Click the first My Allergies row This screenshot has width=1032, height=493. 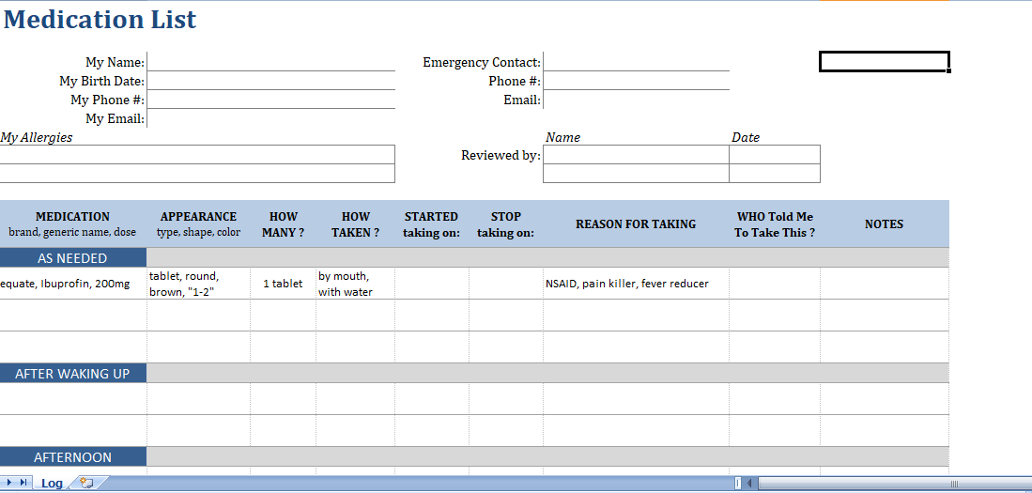(197, 155)
